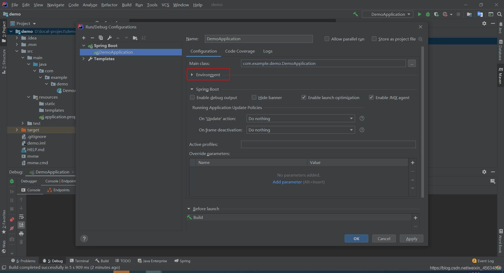Viewport: 504px width, 273px height.
Task: Copy configuration using the copy icon
Action: [101, 38]
